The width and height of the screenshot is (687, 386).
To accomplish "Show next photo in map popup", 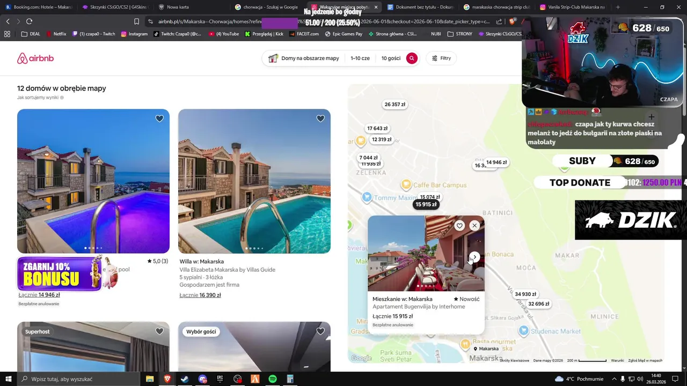I will [474, 257].
